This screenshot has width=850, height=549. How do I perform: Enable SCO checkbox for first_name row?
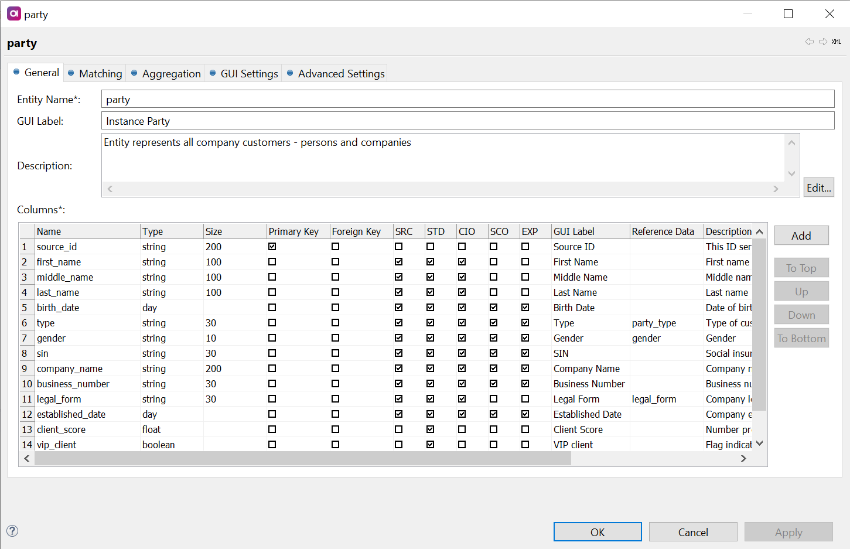[494, 262]
